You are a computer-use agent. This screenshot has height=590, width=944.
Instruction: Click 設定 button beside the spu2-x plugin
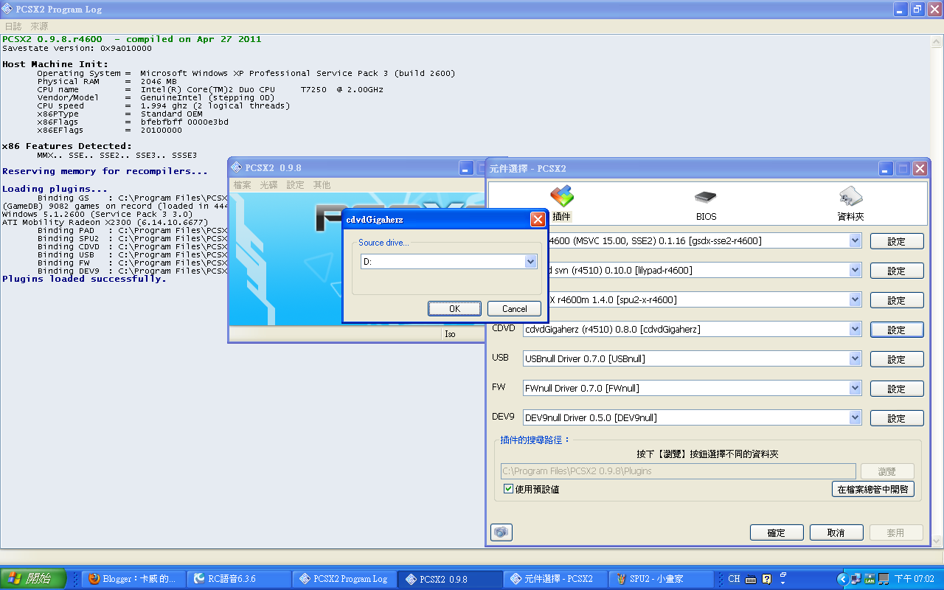897,300
